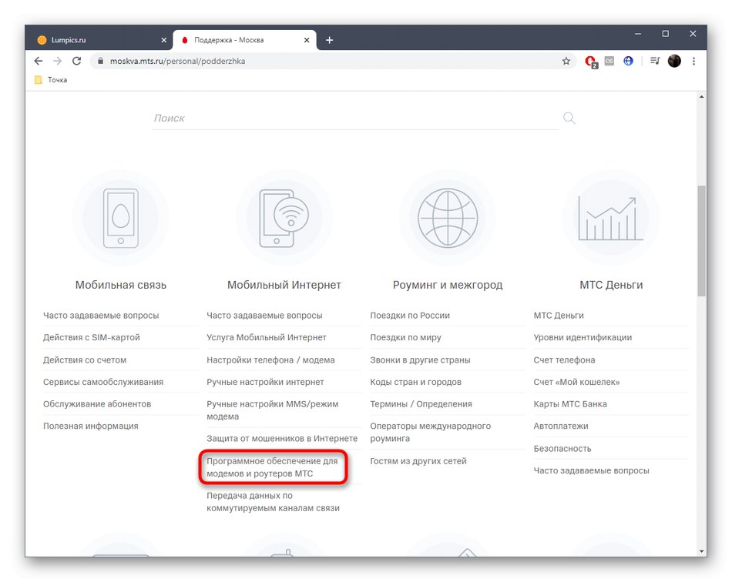This screenshot has width=732, height=582.
Task: Click the Роуминг globe icon
Action: pos(447,217)
